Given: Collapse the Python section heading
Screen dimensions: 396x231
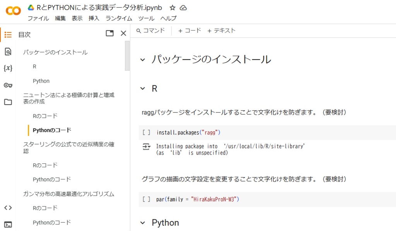Looking at the screenshot, I should (x=142, y=223).
